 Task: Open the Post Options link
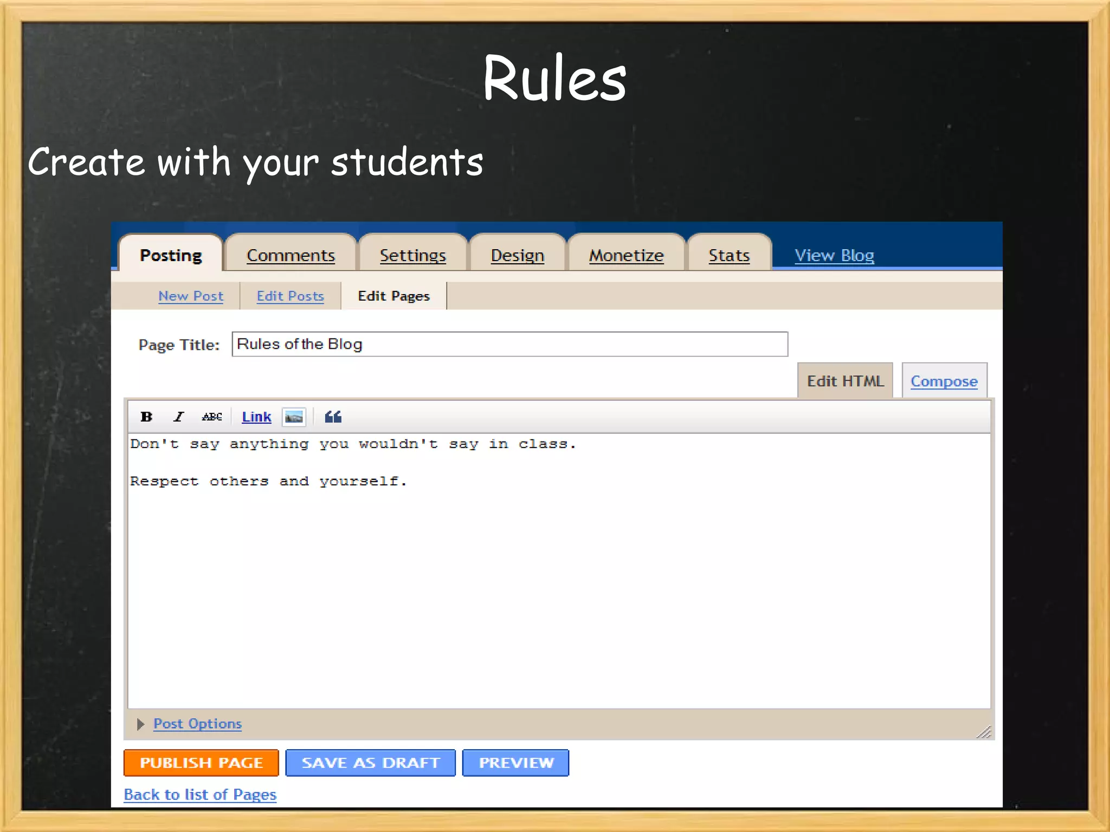point(197,724)
